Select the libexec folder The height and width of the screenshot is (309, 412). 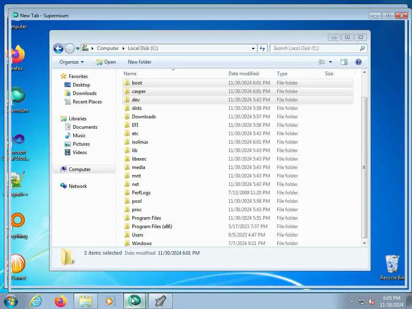[x=139, y=159]
